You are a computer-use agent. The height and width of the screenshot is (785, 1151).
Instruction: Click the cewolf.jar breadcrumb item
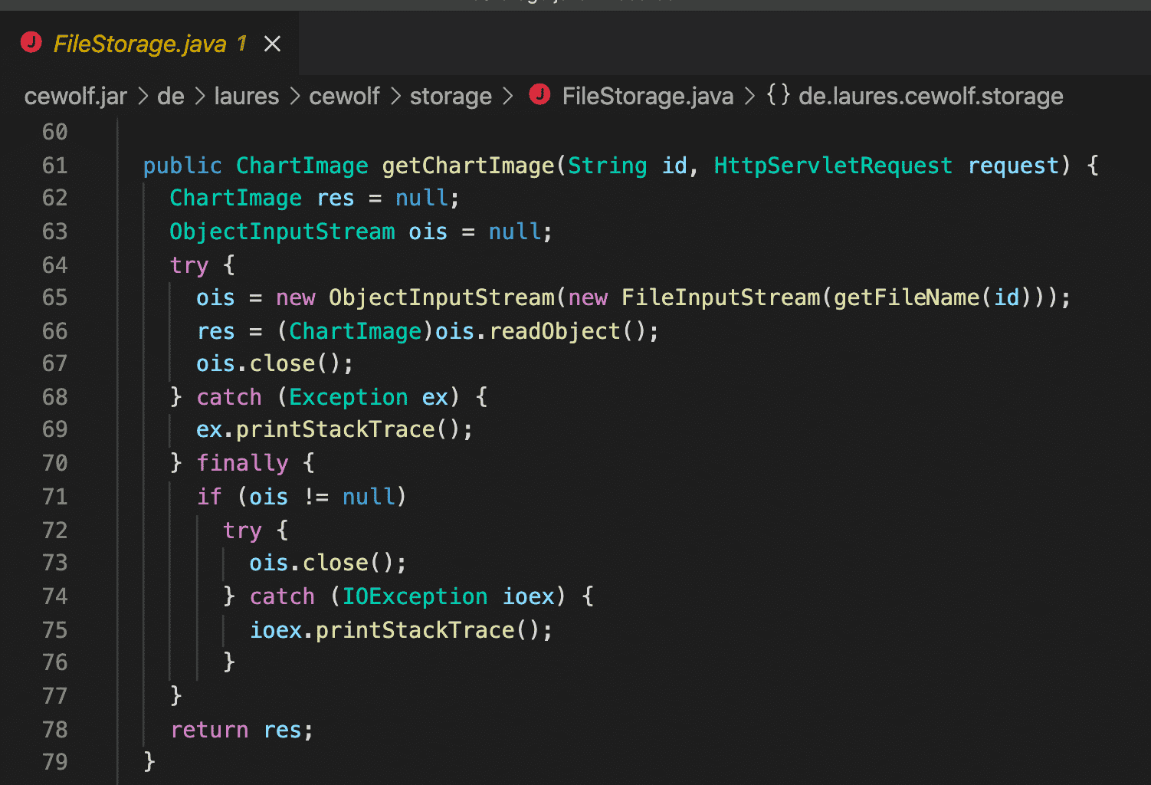click(75, 95)
